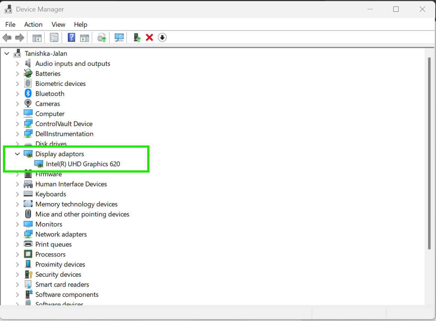
Task: Expand the Monitors category chevron
Action: pyautogui.click(x=17, y=224)
